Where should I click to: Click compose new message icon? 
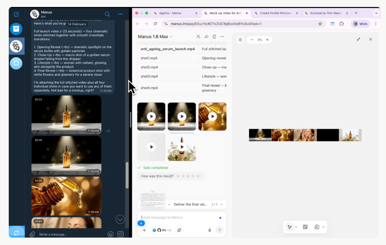coord(16,14)
